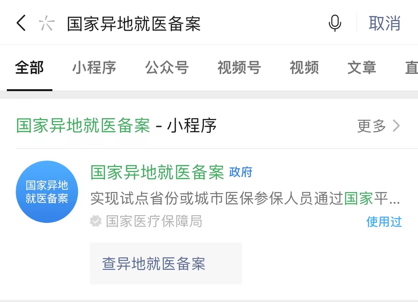Tap the 查异地就医备案 shortcut button
The height and width of the screenshot is (302, 418).
[x=166, y=263]
